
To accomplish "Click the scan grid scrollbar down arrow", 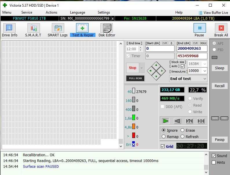I will pyautogui.click(x=121, y=146).
